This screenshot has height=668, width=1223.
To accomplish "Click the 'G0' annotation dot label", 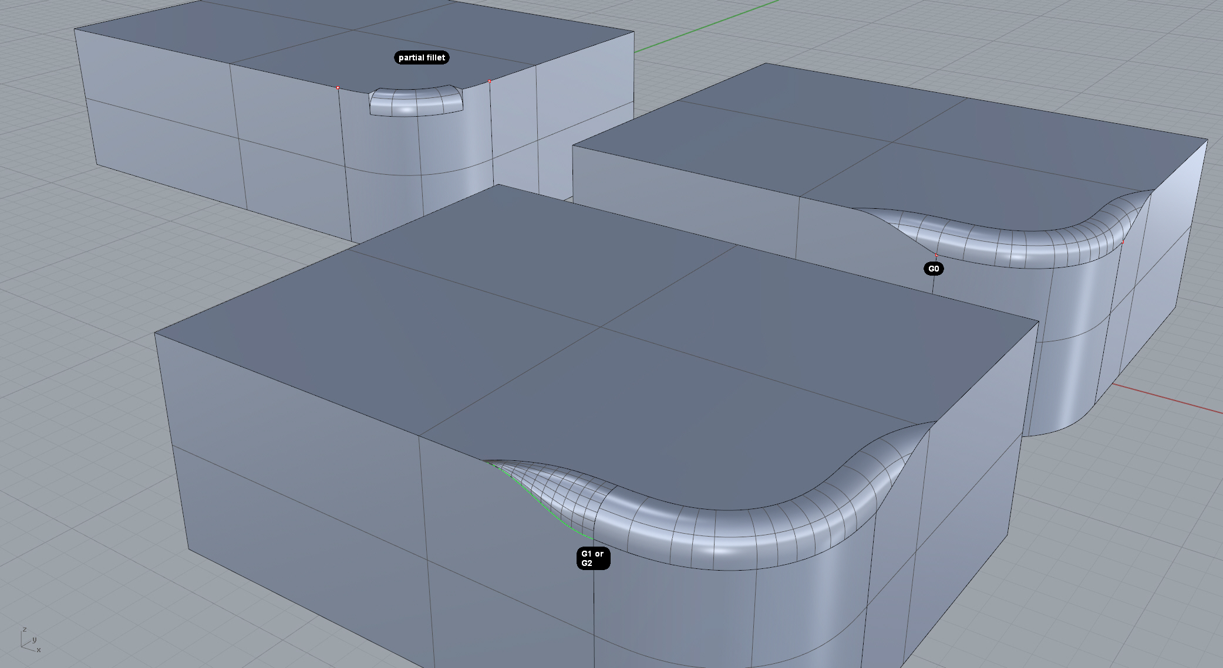I will point(934,269).
